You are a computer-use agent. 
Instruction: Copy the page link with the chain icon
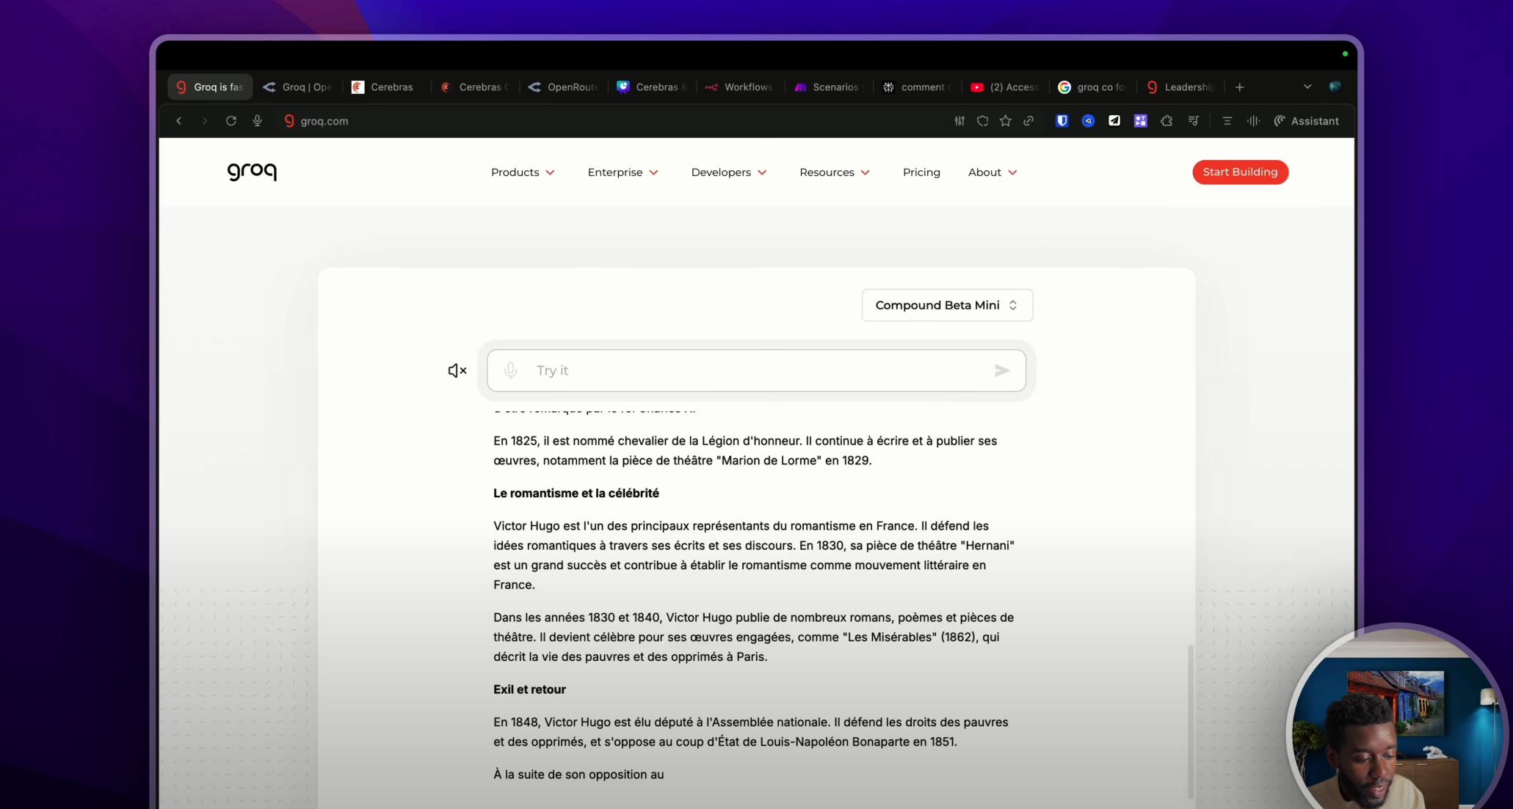[x=1028, y=121]
